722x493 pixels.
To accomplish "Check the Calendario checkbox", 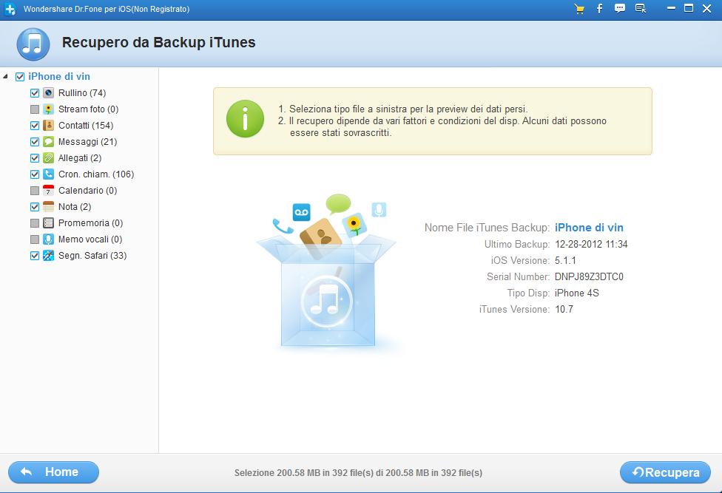I will pyautogui.click(x=35, y=191).
